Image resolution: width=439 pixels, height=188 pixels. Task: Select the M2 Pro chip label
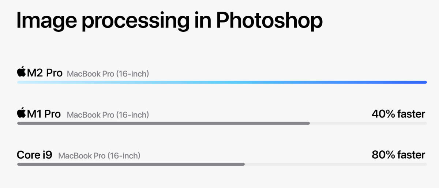(x=45, y=73)
